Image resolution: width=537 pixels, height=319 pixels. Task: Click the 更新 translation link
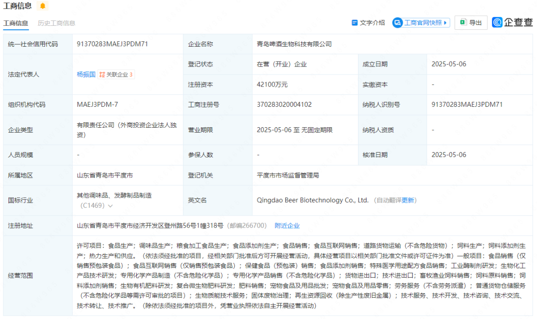(408, 200)
